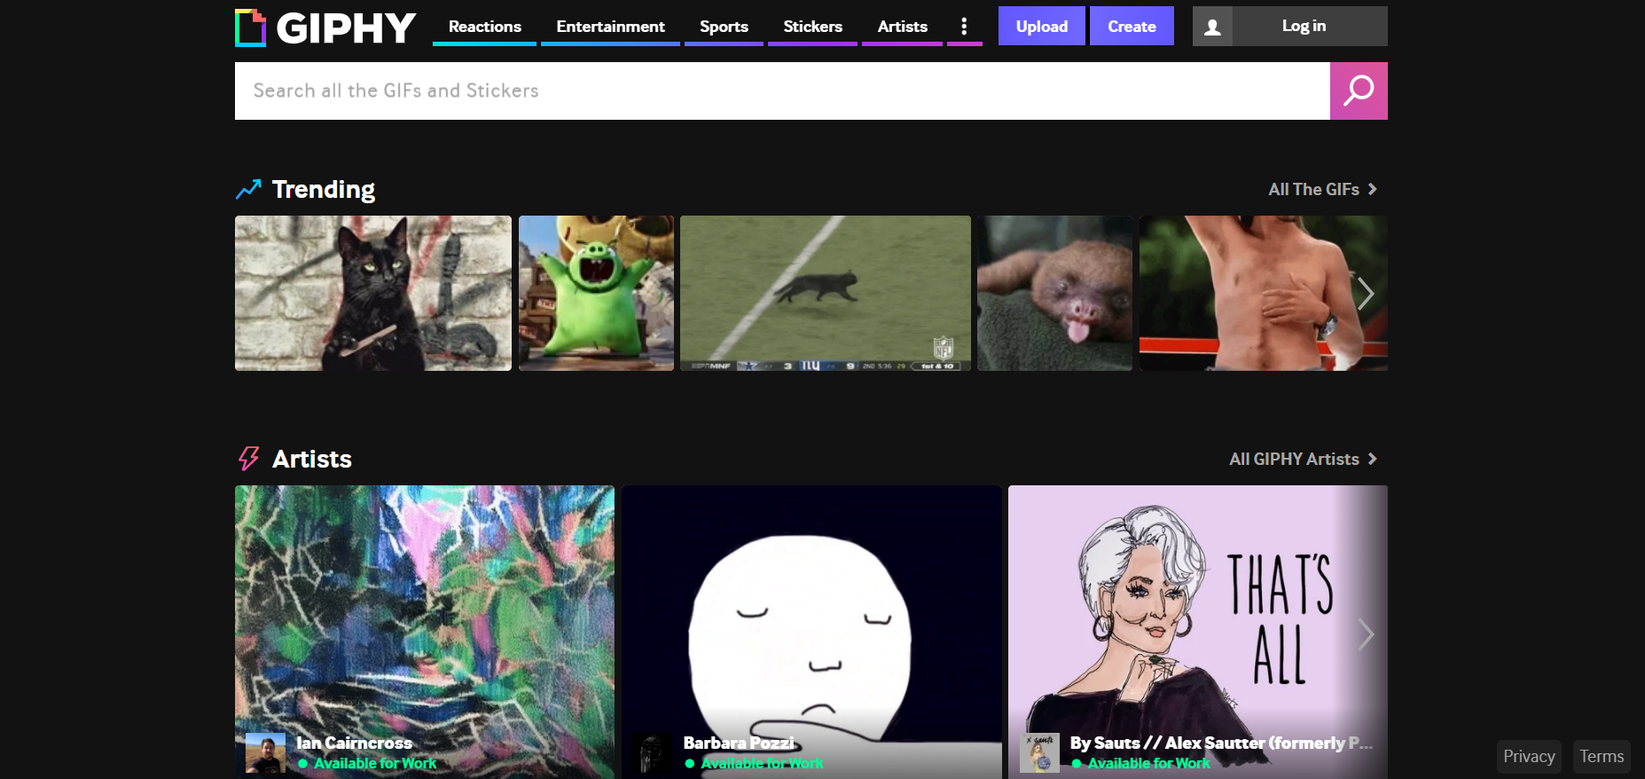Open the black cat filing nails GIF
Image resolution: width=1645 pixels, height=779 pixels.
click(373, 293)
